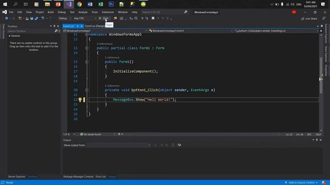Toggle a bookmark using the bookmark toolbar icon
This screenshot has height=185, width=330.
[153, 18]
